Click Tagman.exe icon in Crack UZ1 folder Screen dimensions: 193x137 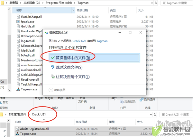[x=17, y=134]
